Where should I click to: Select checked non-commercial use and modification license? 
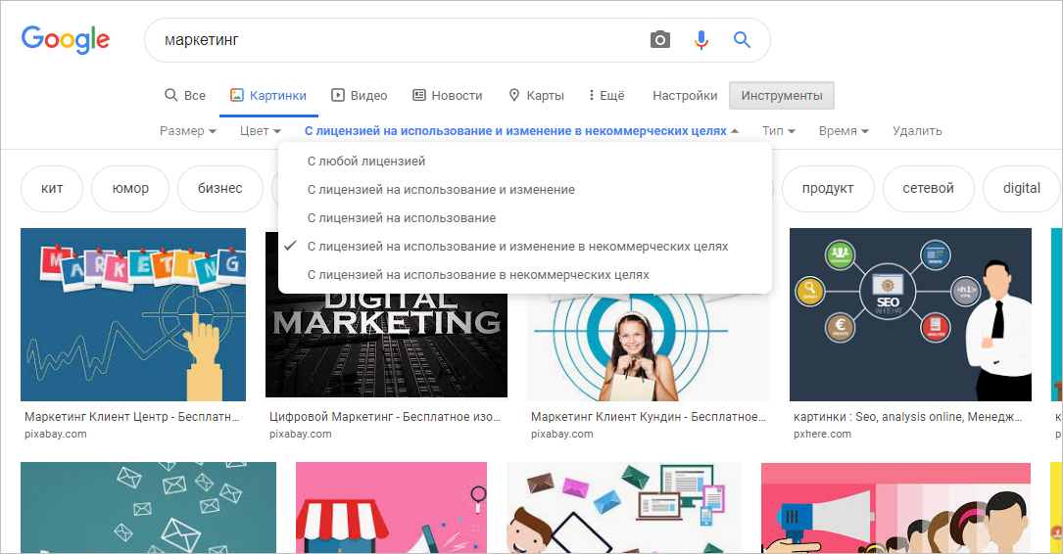click(517, 246)
